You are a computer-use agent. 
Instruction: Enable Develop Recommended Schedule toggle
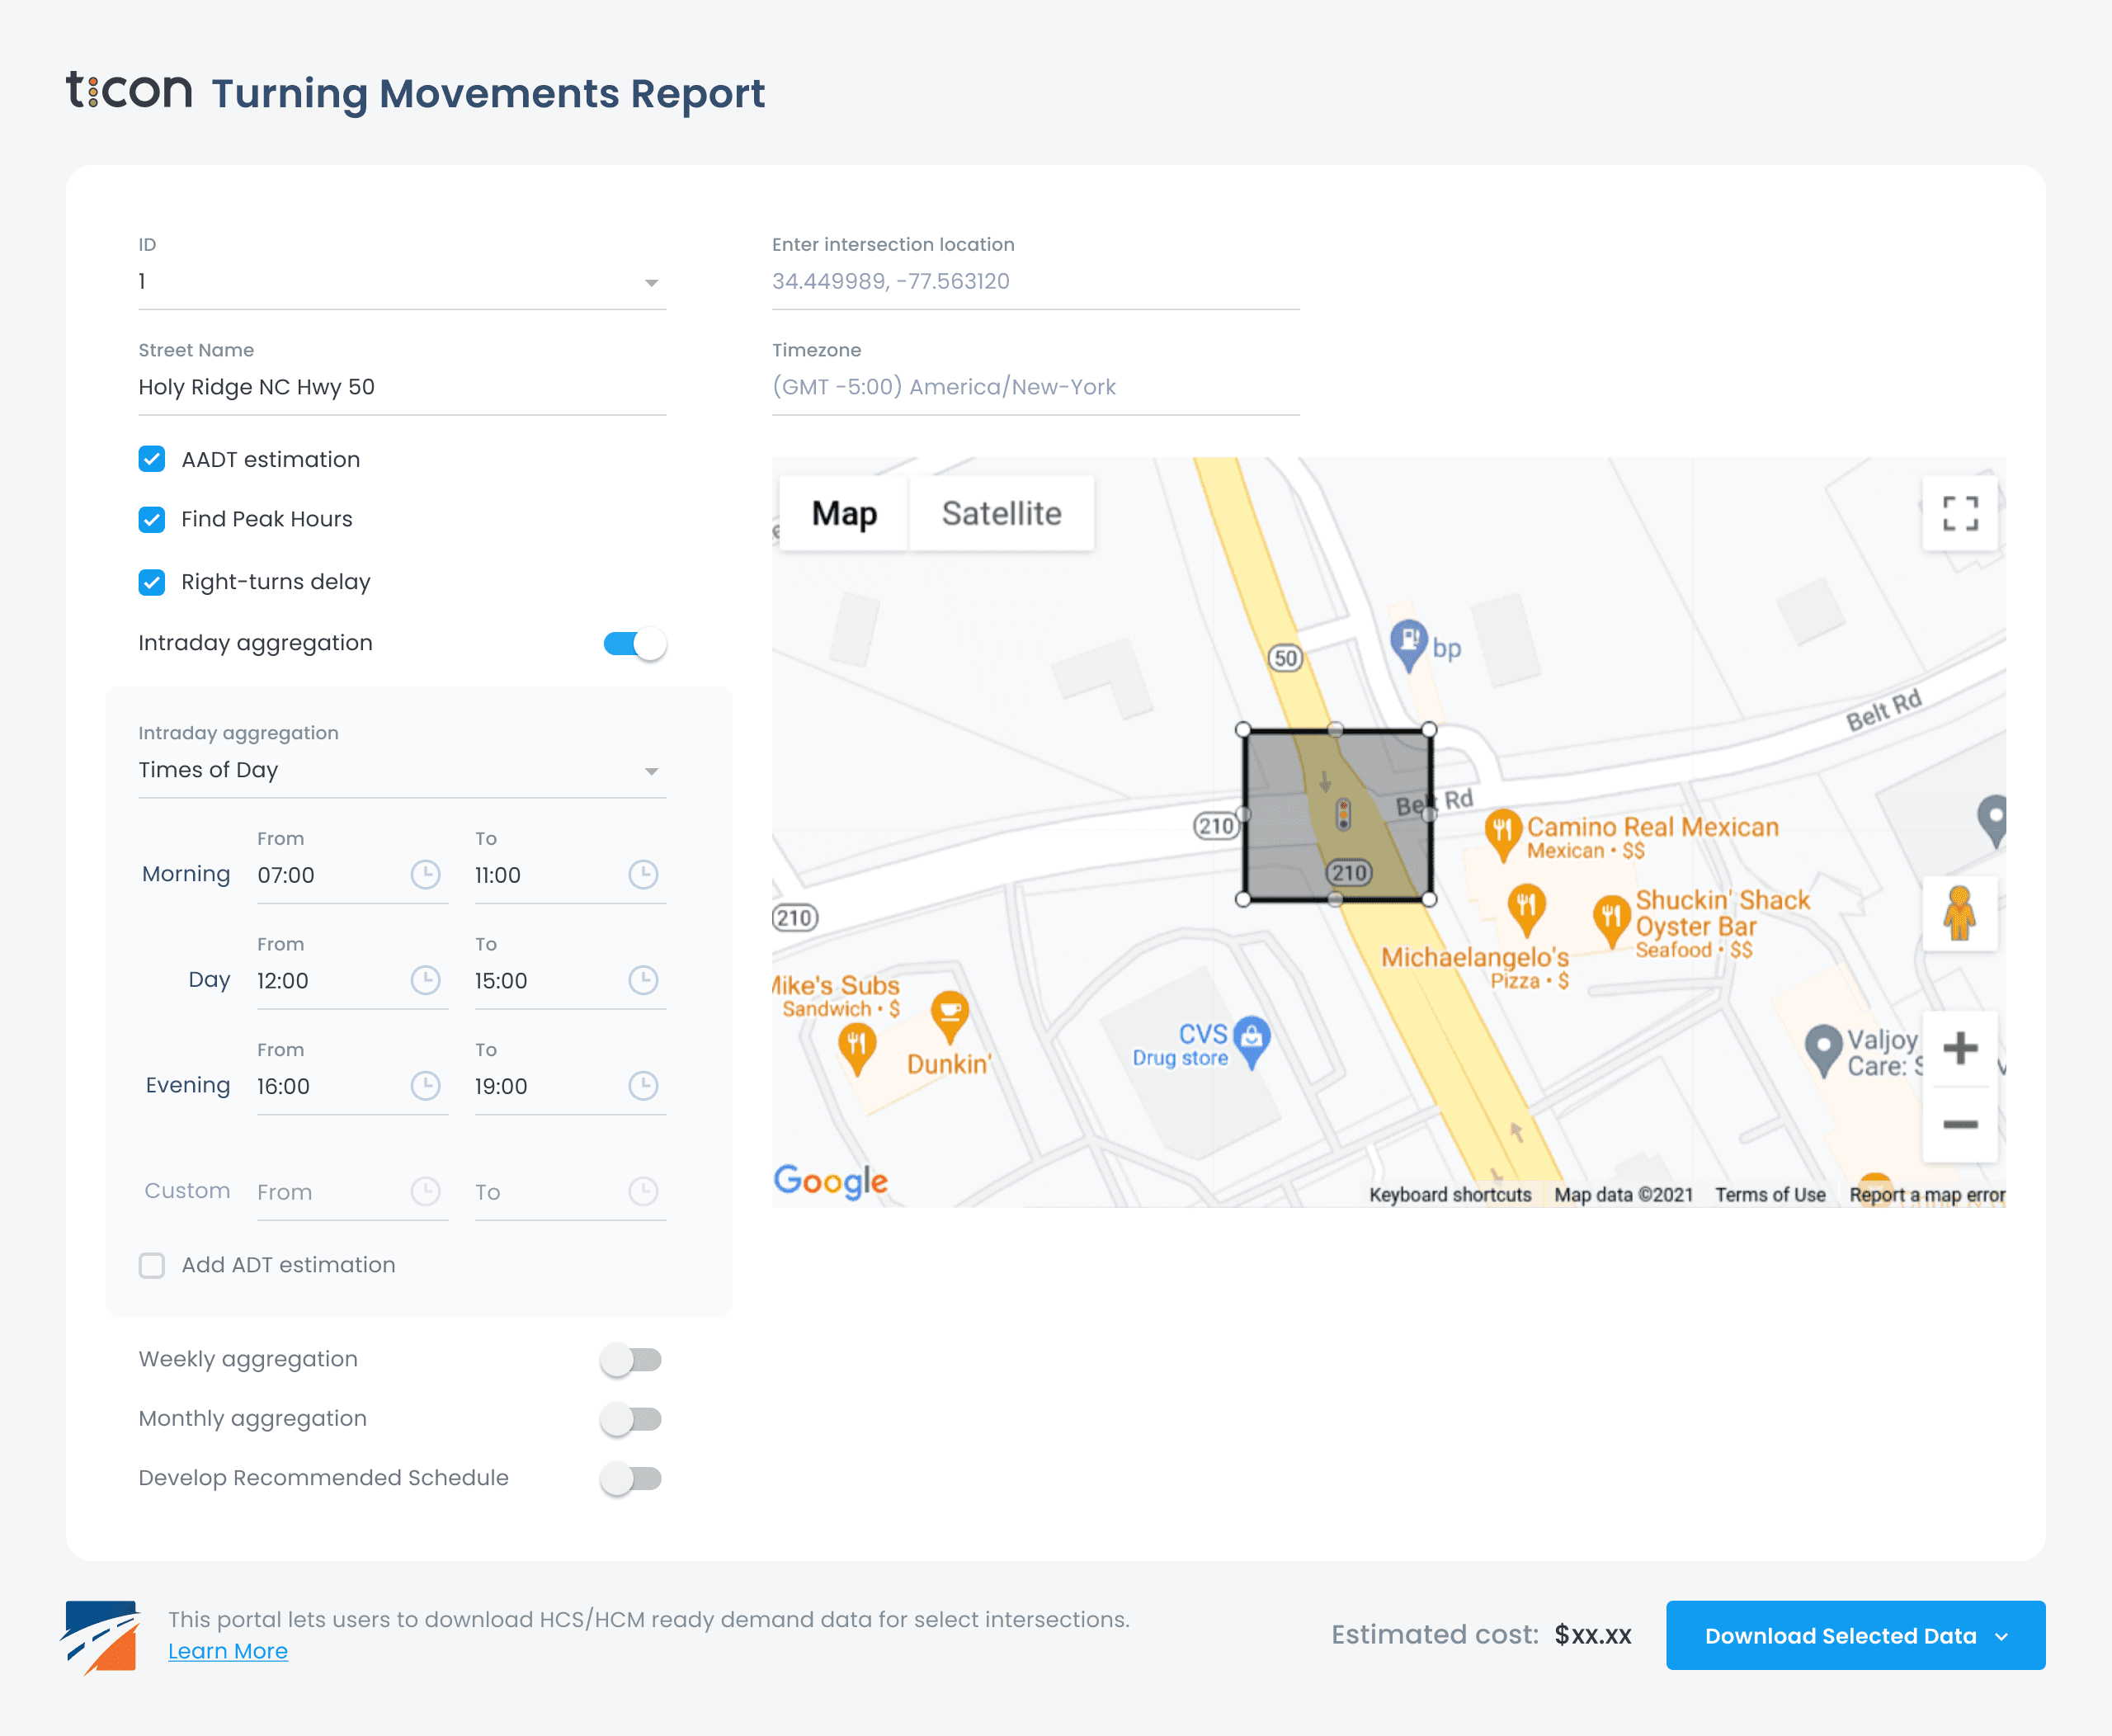[x=631, y=1478]
